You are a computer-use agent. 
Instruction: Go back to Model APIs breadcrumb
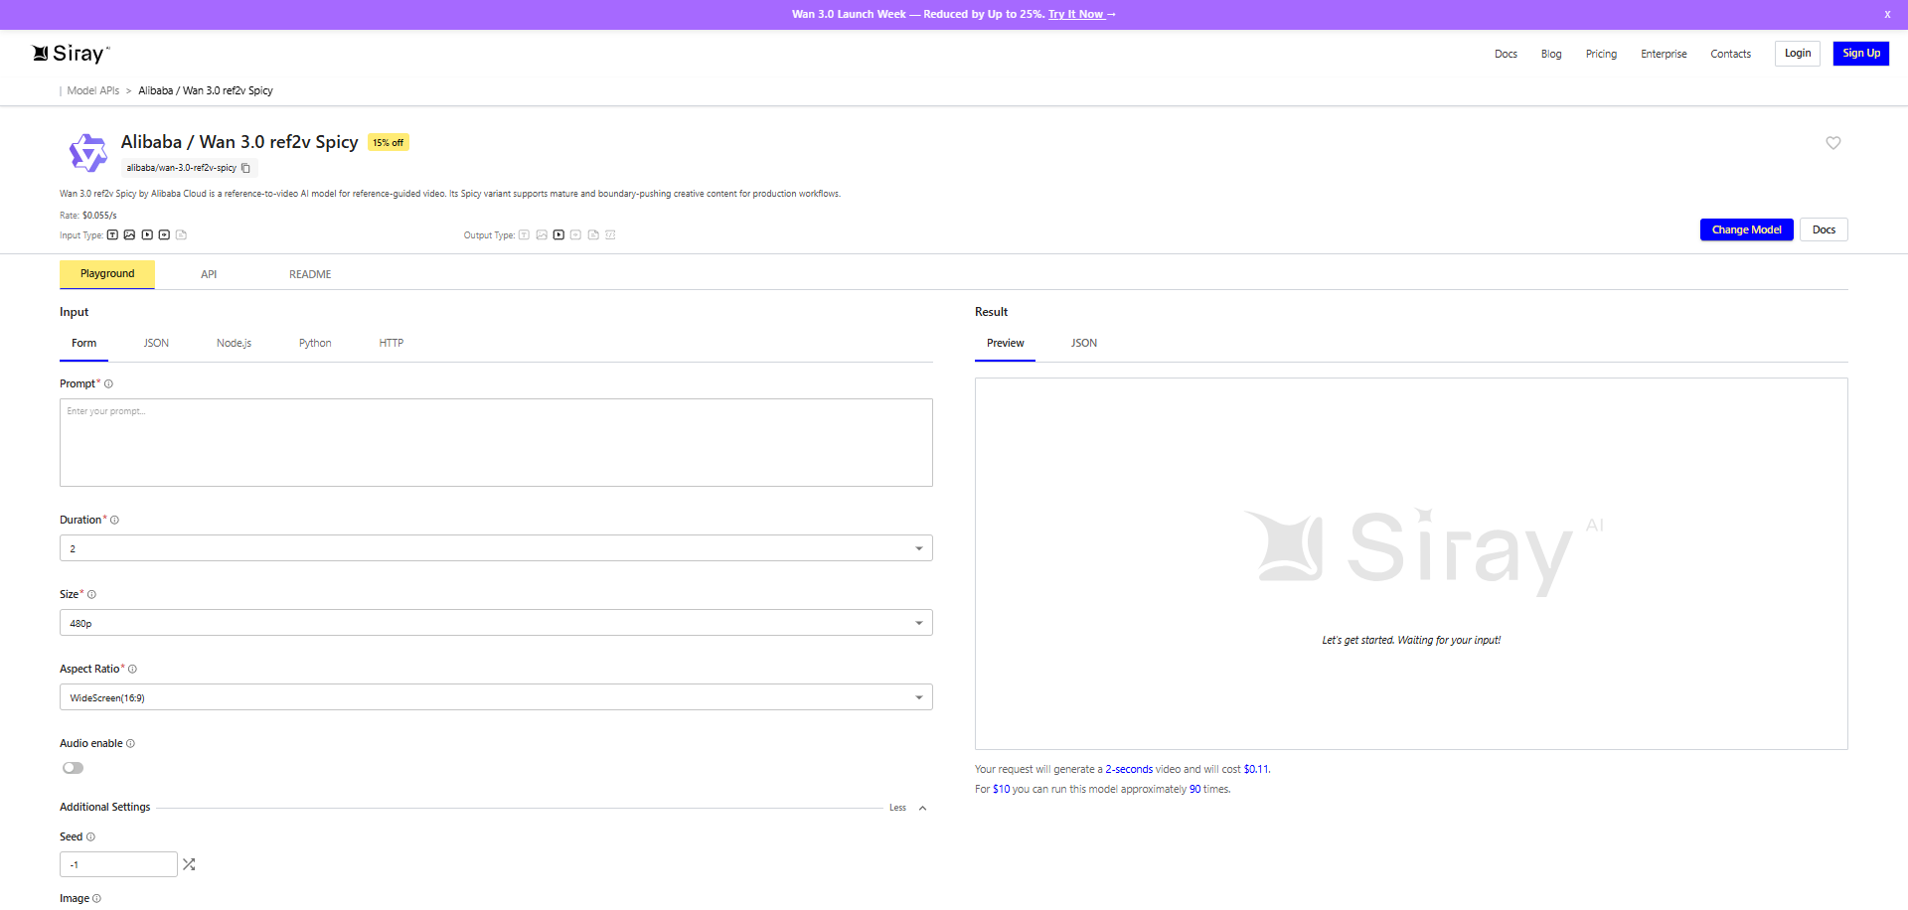coord(93,91)
